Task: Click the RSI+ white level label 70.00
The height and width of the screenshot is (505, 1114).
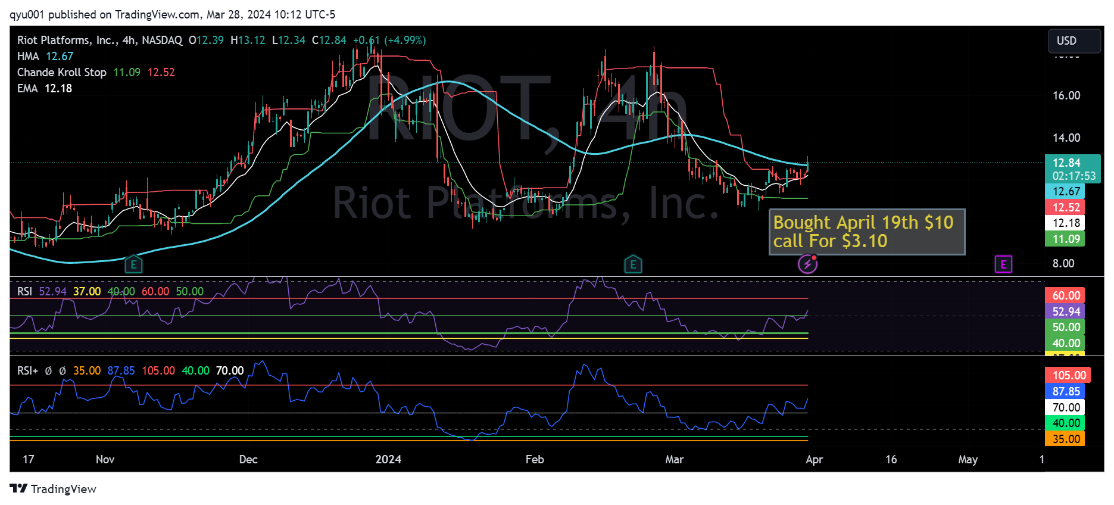Action: pyautogui.click(x=1065, y=407)
